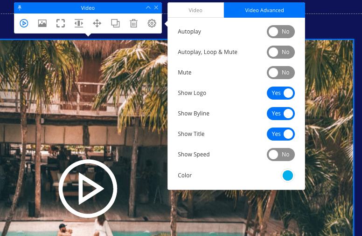Viewport: 362px width, 236px height.
Task: Enable the Show Speed toggle
Action: (280, 155)
